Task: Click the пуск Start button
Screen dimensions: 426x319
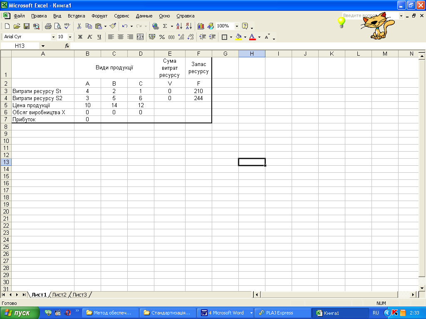Action: tap(20, 313)
